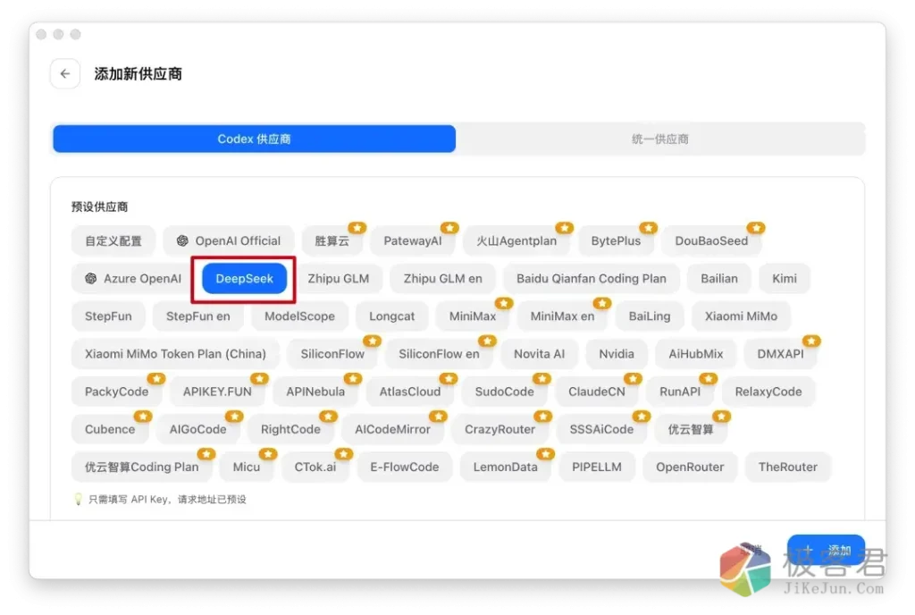The height and width of the screenshot is (615, 915).
Task: Choose MiniMax en provider
Action: [562, 316]
